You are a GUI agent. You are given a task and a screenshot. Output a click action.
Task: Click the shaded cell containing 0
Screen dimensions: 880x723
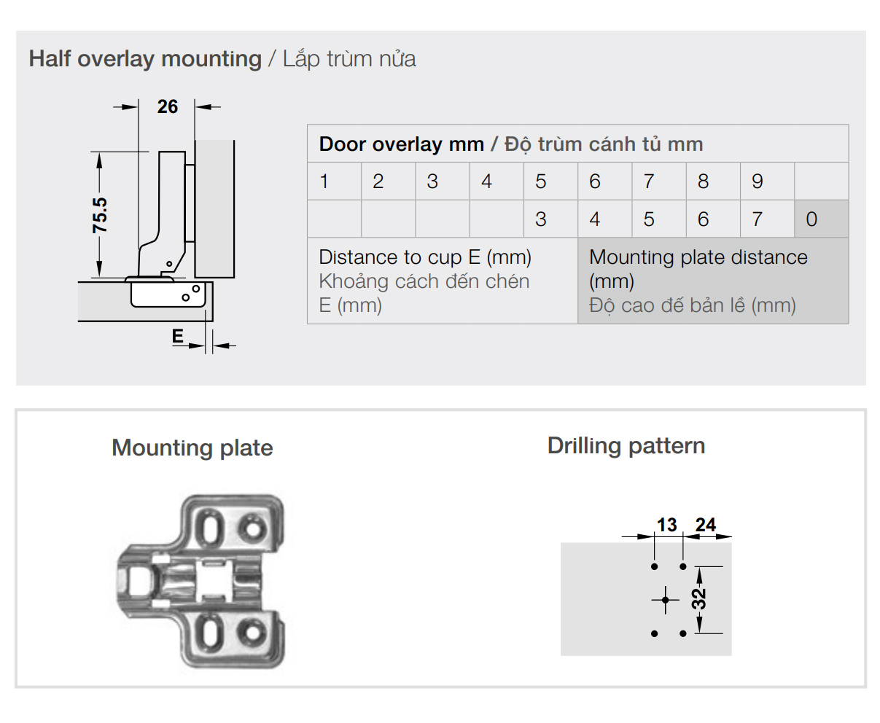coord(821,219)
